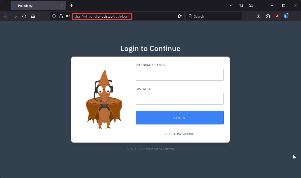Submit the blue LOGIN button
The image size is (301, 178).
(179, 118)
